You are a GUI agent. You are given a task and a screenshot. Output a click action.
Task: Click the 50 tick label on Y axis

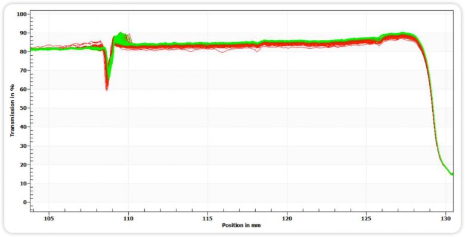point(25,108)
